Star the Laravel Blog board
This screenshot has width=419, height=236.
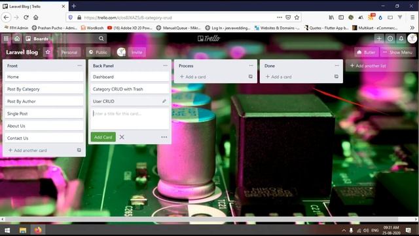[x=48, y=52]
